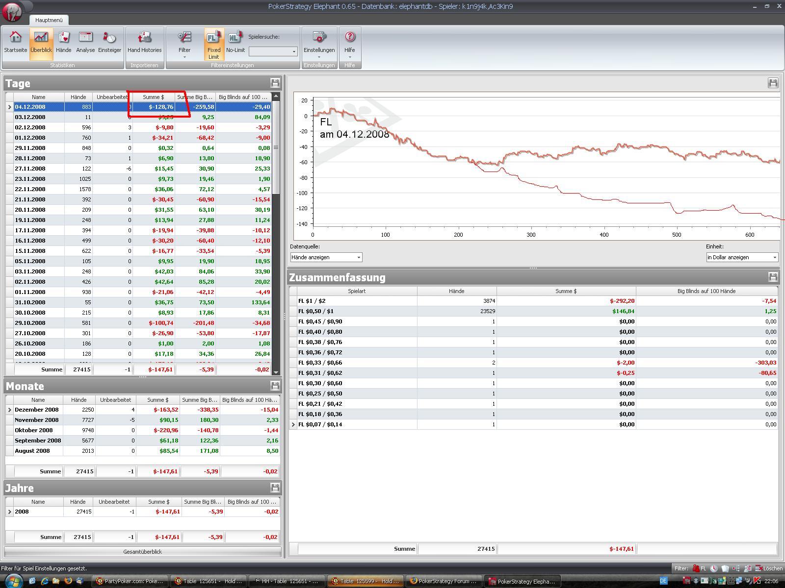This screenshot has width=785, height=588.
Task: Click the Elephant tray icon
Action: (686, 581)
